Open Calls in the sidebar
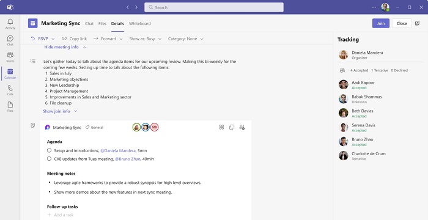 [10, 90]
